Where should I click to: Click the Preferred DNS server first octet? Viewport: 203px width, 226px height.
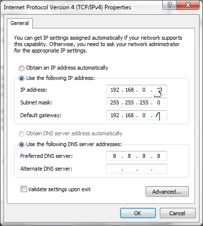click(114, 156)
